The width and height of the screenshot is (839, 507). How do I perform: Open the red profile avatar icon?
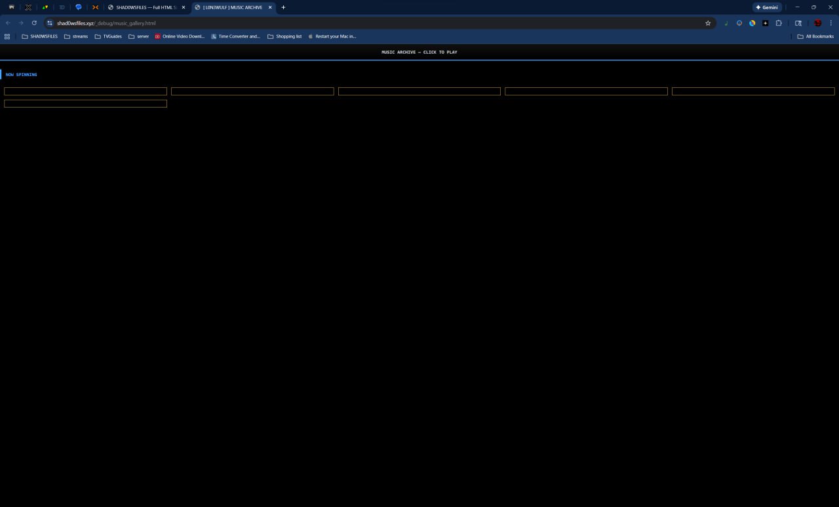click(x=817, y=23)
